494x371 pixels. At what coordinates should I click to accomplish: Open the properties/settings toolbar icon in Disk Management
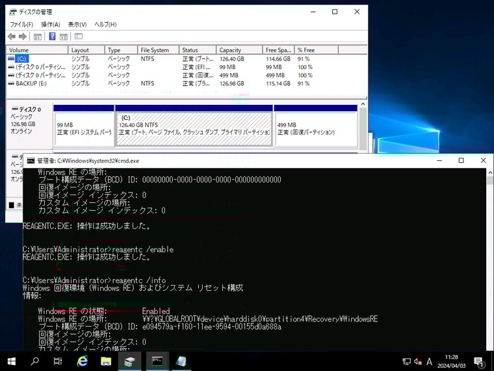pos(79,36)
